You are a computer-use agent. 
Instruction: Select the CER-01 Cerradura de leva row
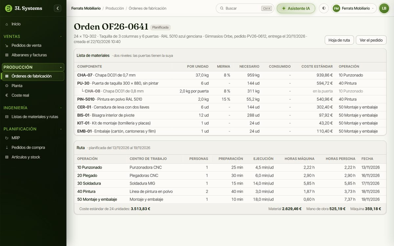(x=230, y=107)
